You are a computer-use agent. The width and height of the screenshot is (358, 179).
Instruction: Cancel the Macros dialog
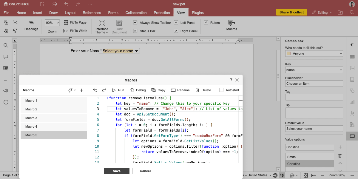(x=145, y=171)
